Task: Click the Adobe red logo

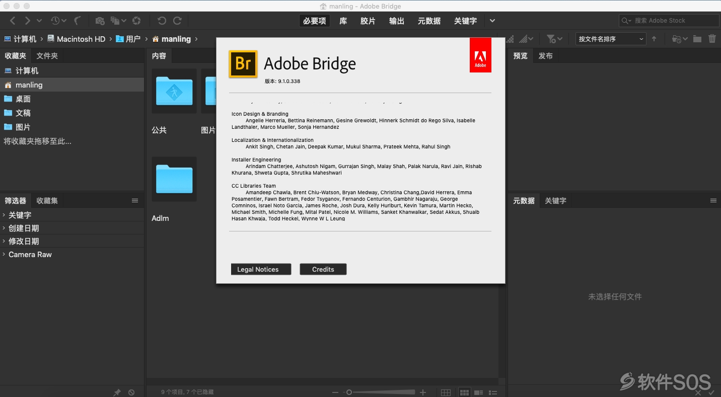Action: [480, 55]
